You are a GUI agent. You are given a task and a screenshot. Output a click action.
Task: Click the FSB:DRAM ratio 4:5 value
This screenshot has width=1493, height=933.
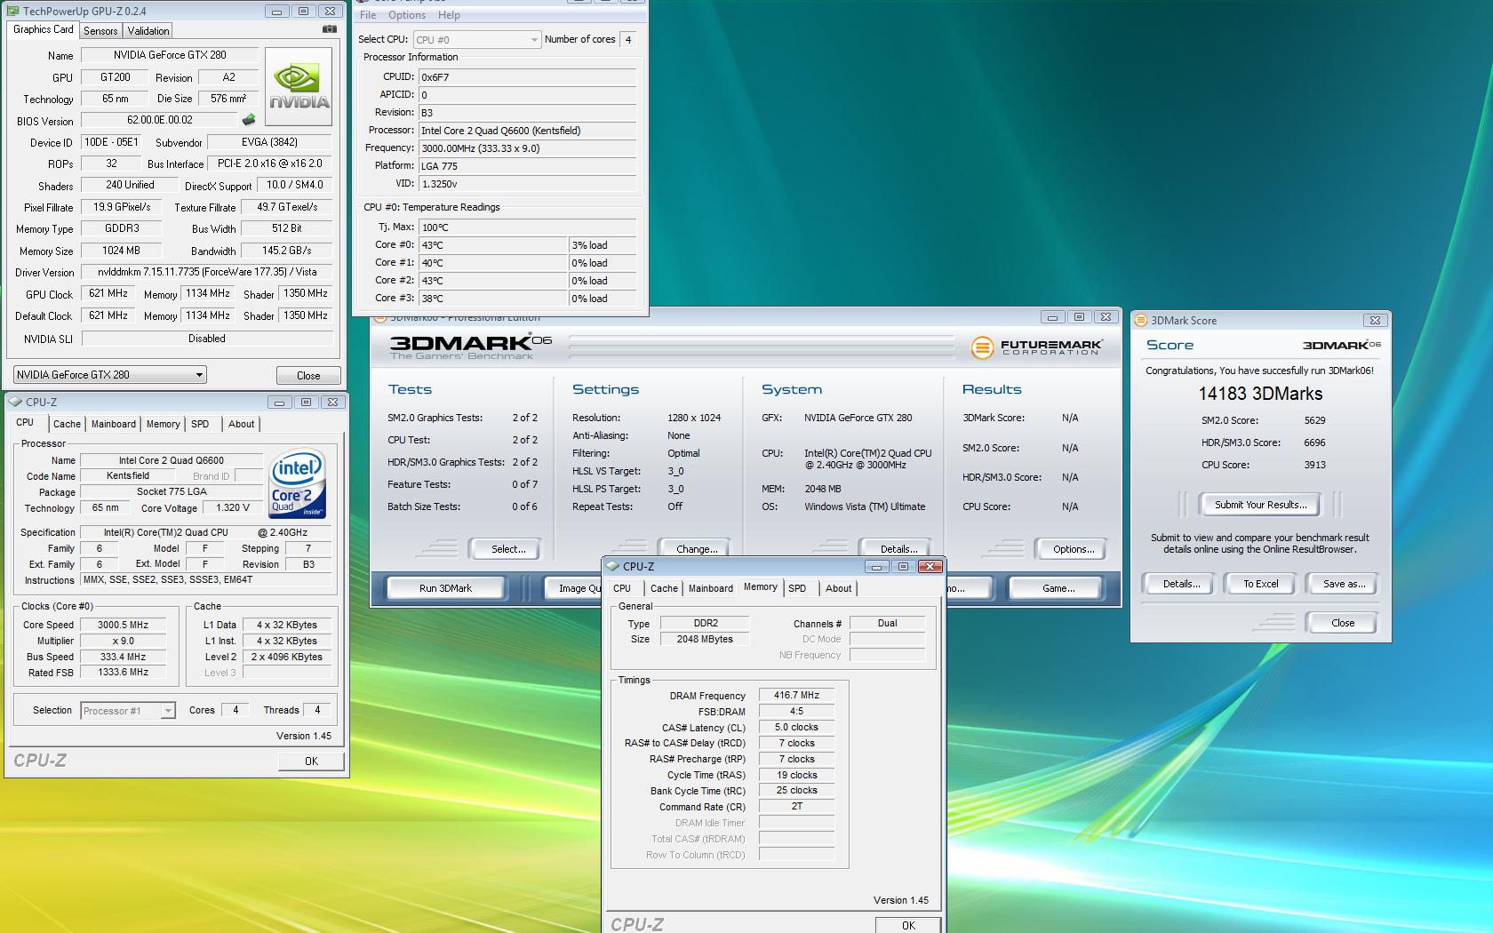[796, 712]
